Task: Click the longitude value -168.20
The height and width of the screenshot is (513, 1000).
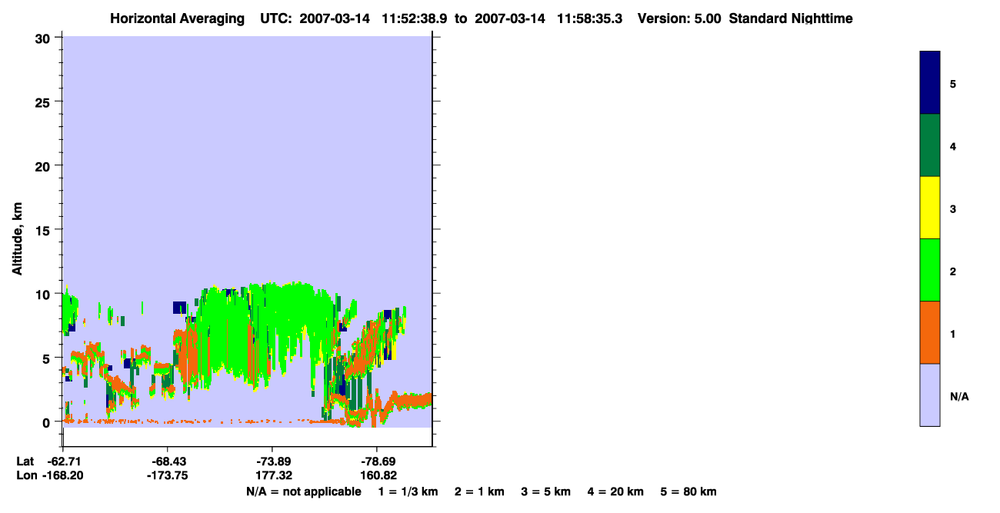Action: tap(62, 475)
